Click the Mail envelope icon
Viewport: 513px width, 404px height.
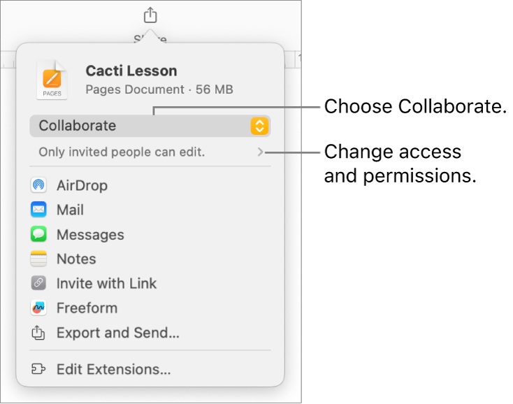(x=39, y=210)
